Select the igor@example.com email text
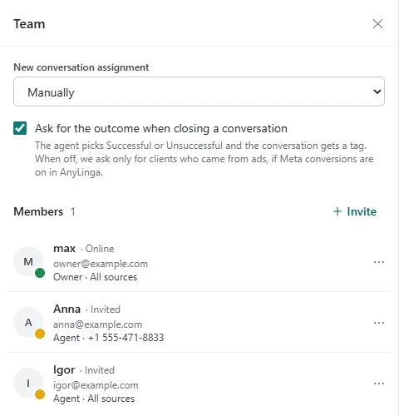The height and width of the screenshot is (416, 399). coord(96,385)
